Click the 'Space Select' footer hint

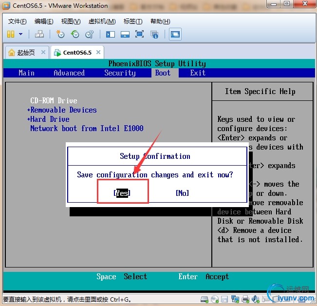coord(122,276)
